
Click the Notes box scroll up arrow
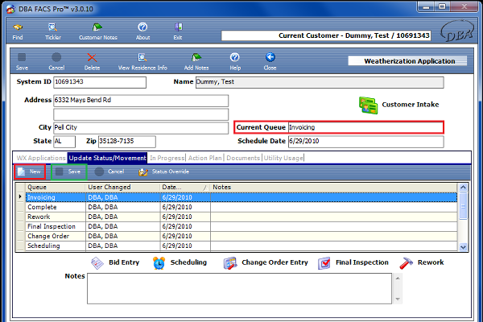[x=398, y=279]
